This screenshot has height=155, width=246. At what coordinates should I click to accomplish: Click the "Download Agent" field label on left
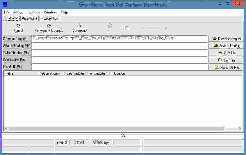click(15, 39)
